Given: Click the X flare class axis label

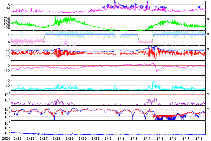Looking at the screenshot, I should [9, 5].
